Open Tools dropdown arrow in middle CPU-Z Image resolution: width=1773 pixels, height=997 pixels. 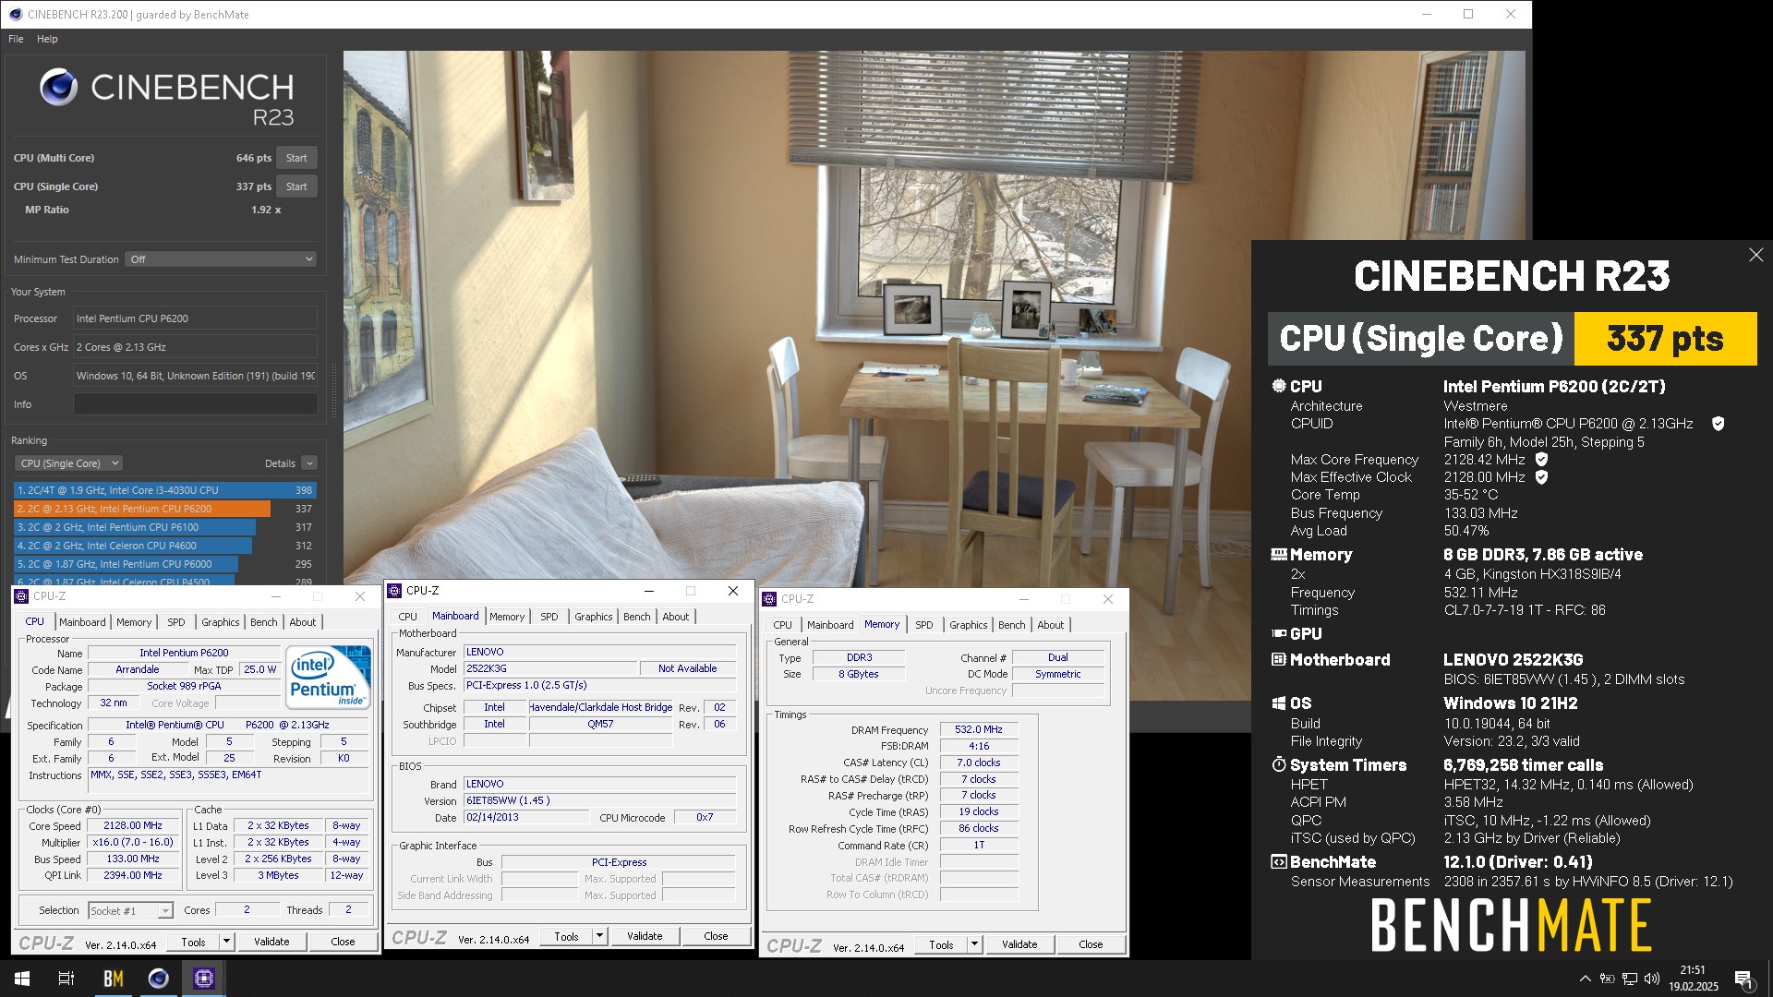pos(599,936)
